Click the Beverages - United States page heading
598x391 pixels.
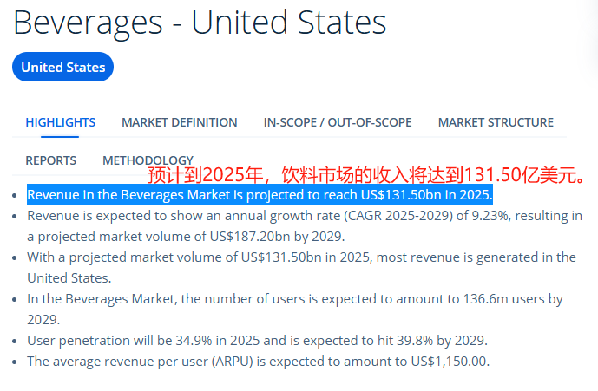200,23
